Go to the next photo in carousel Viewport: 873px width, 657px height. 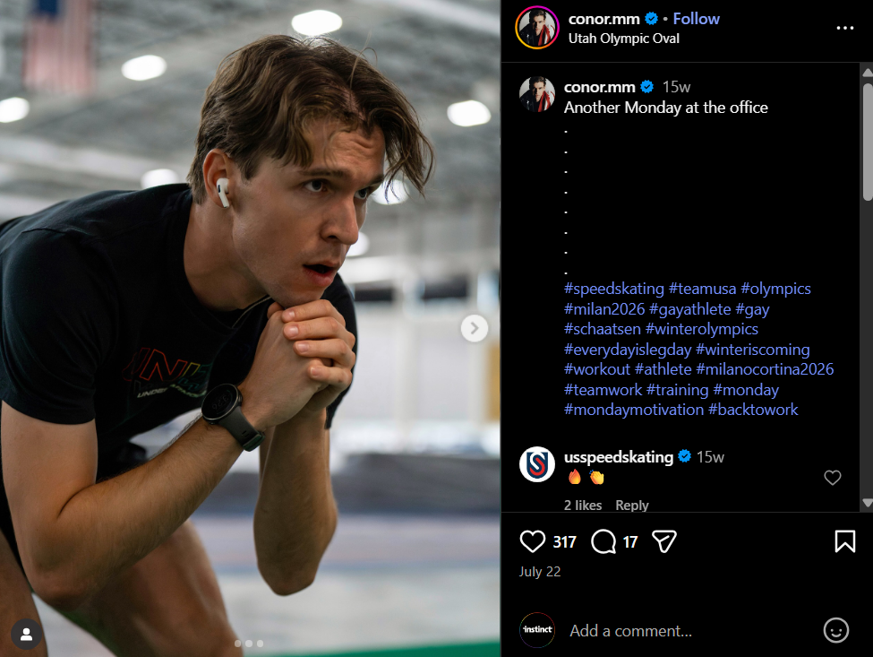[475, 328]
